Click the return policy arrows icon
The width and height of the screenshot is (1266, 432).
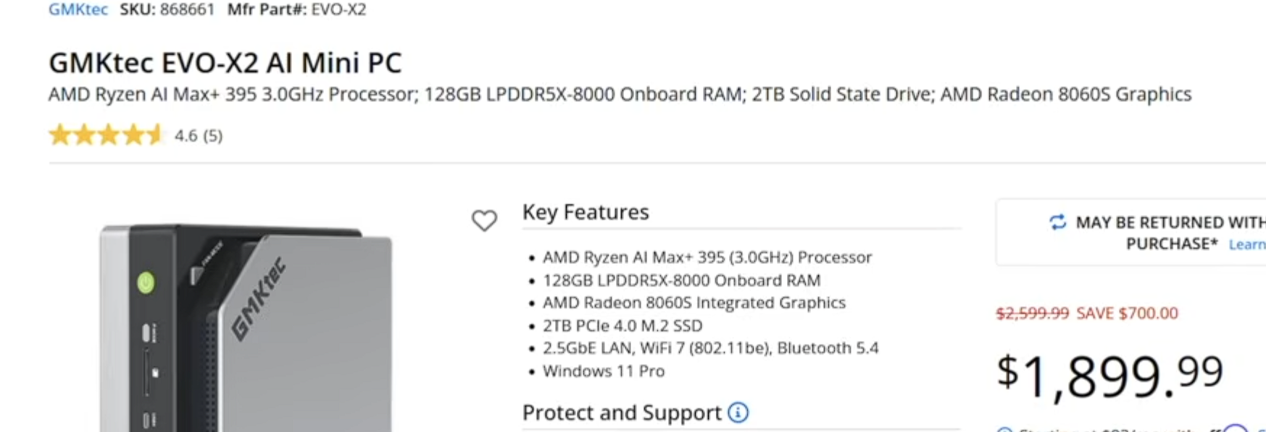point(1057,222)
